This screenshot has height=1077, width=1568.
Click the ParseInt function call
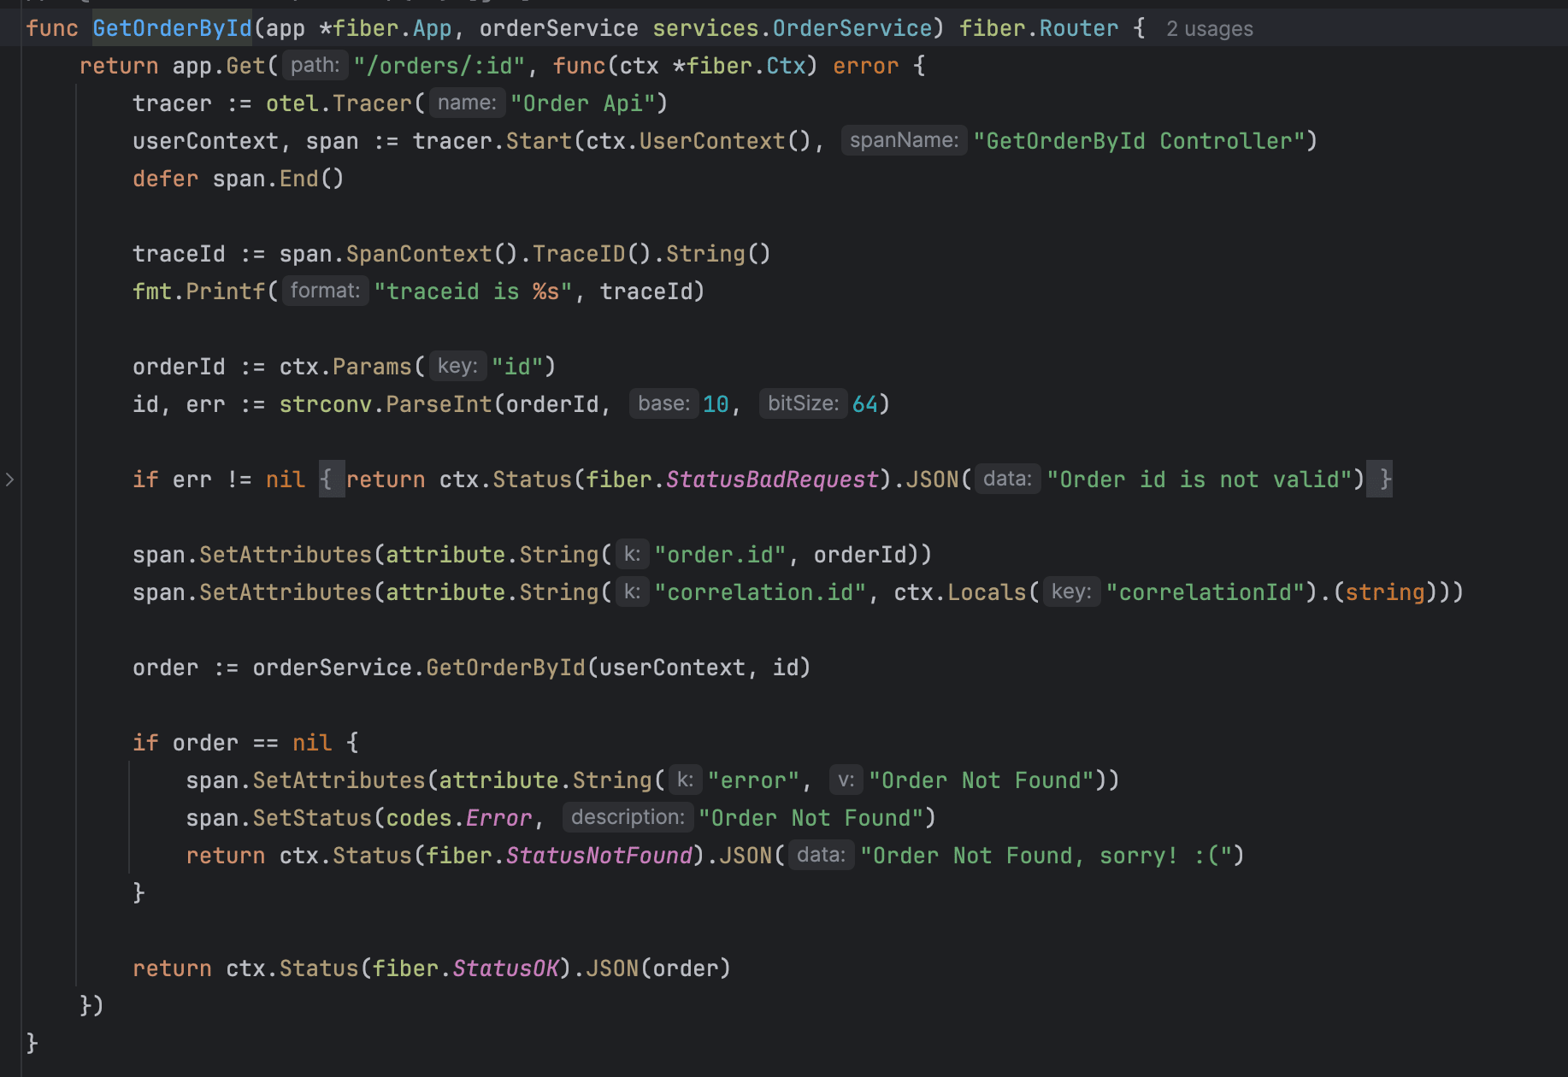439,404
